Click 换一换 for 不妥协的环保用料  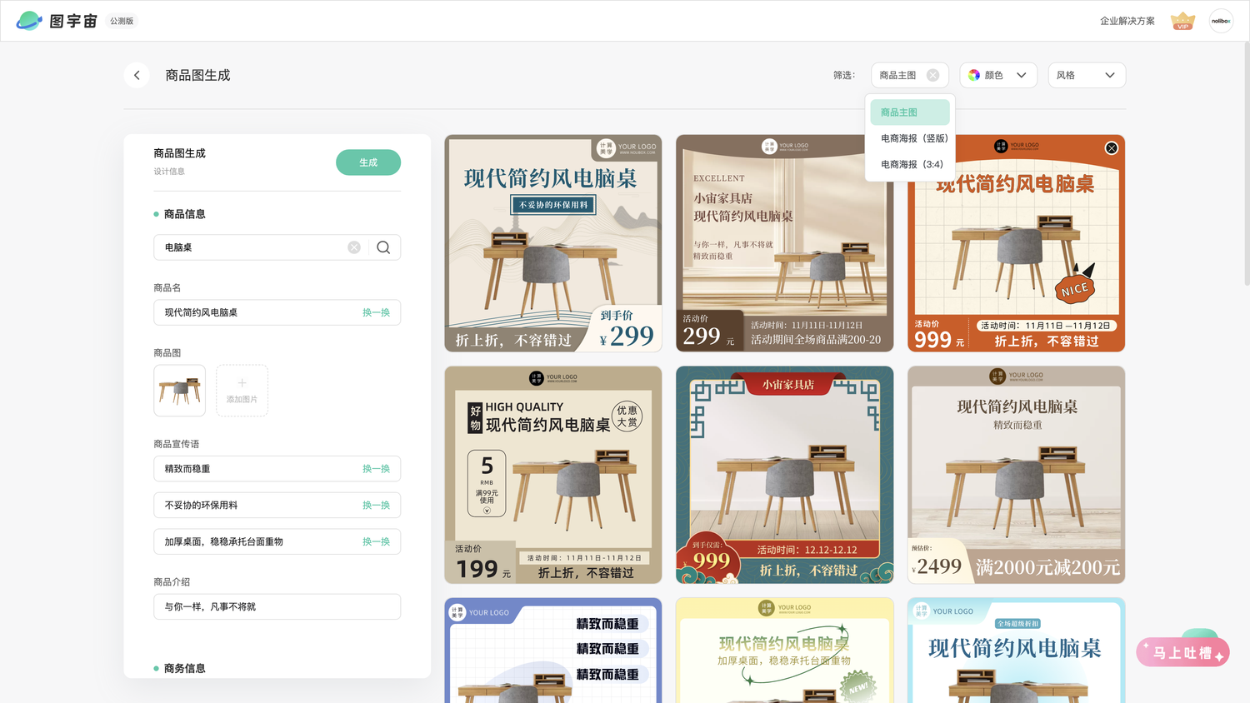tap(376, 506)
